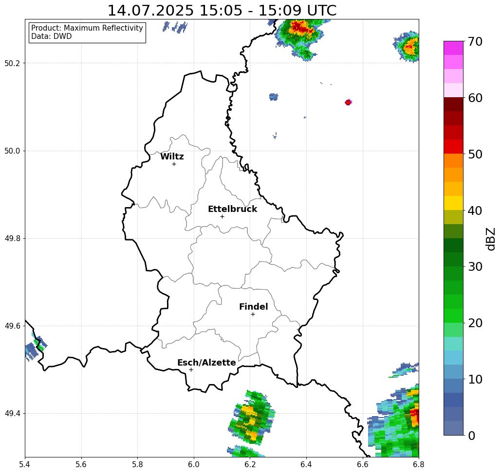Click the 60 label on the colorbar
Screen dimensions: 501x473
475,98
